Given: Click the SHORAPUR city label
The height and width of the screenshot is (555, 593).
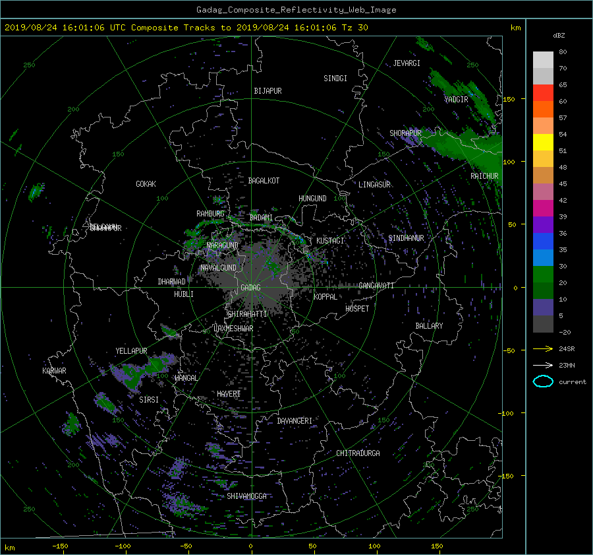Looking at the screenshot, I should coord(405,133).
